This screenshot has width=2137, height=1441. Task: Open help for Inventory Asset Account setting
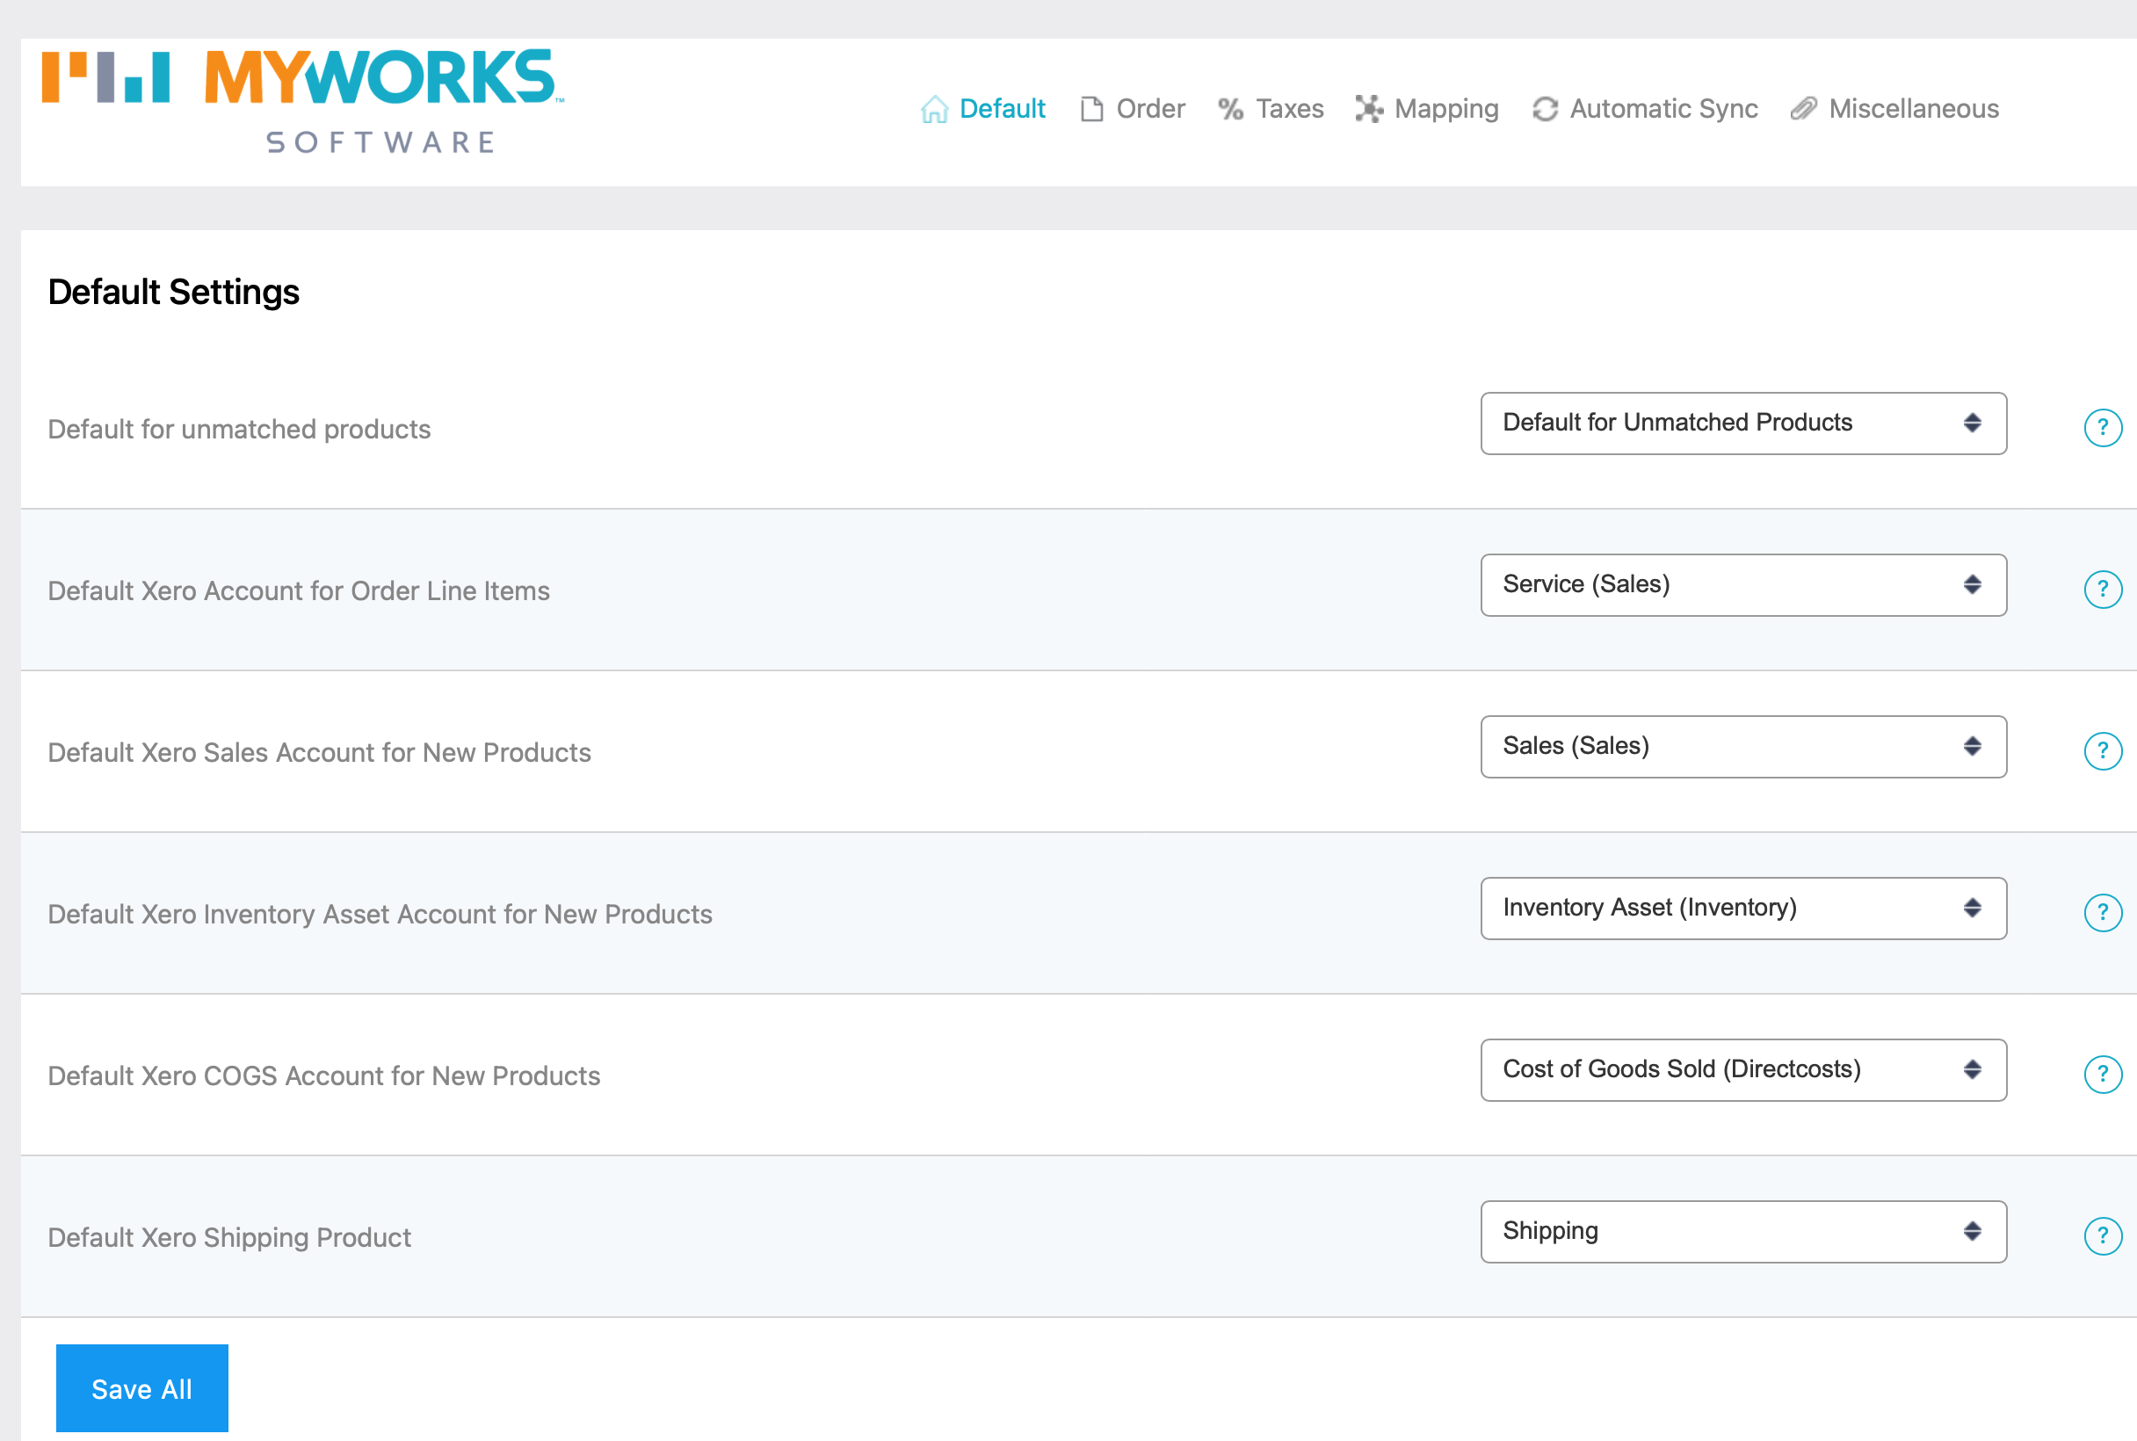[2103, 913]
